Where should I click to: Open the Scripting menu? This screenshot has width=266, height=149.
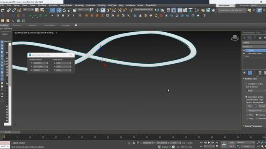click(x=101, y=5)
